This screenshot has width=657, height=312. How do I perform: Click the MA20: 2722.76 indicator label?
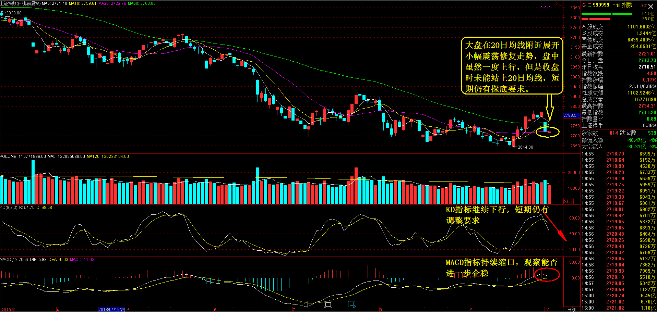112,3
